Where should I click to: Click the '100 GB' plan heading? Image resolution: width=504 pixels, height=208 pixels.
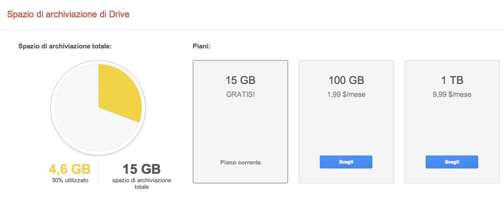click(x=346, y=80)
